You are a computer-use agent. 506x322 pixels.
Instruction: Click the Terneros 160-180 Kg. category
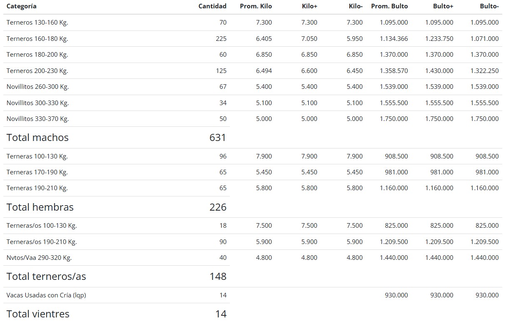pyautogui.click(x=37, y=39)
